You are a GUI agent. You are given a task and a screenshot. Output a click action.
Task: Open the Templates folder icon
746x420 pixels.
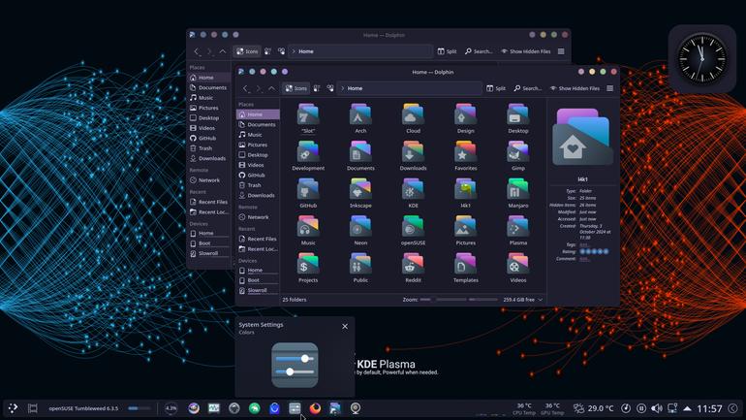pyautogui.click(x=465, y=264)
